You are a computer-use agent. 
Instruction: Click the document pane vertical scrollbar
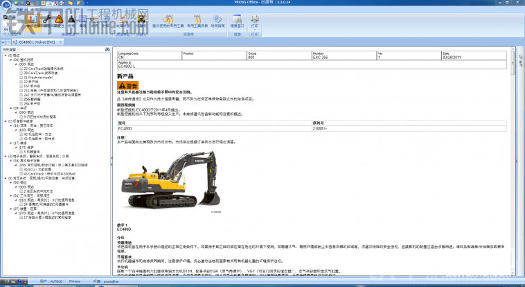click(513, 161)
